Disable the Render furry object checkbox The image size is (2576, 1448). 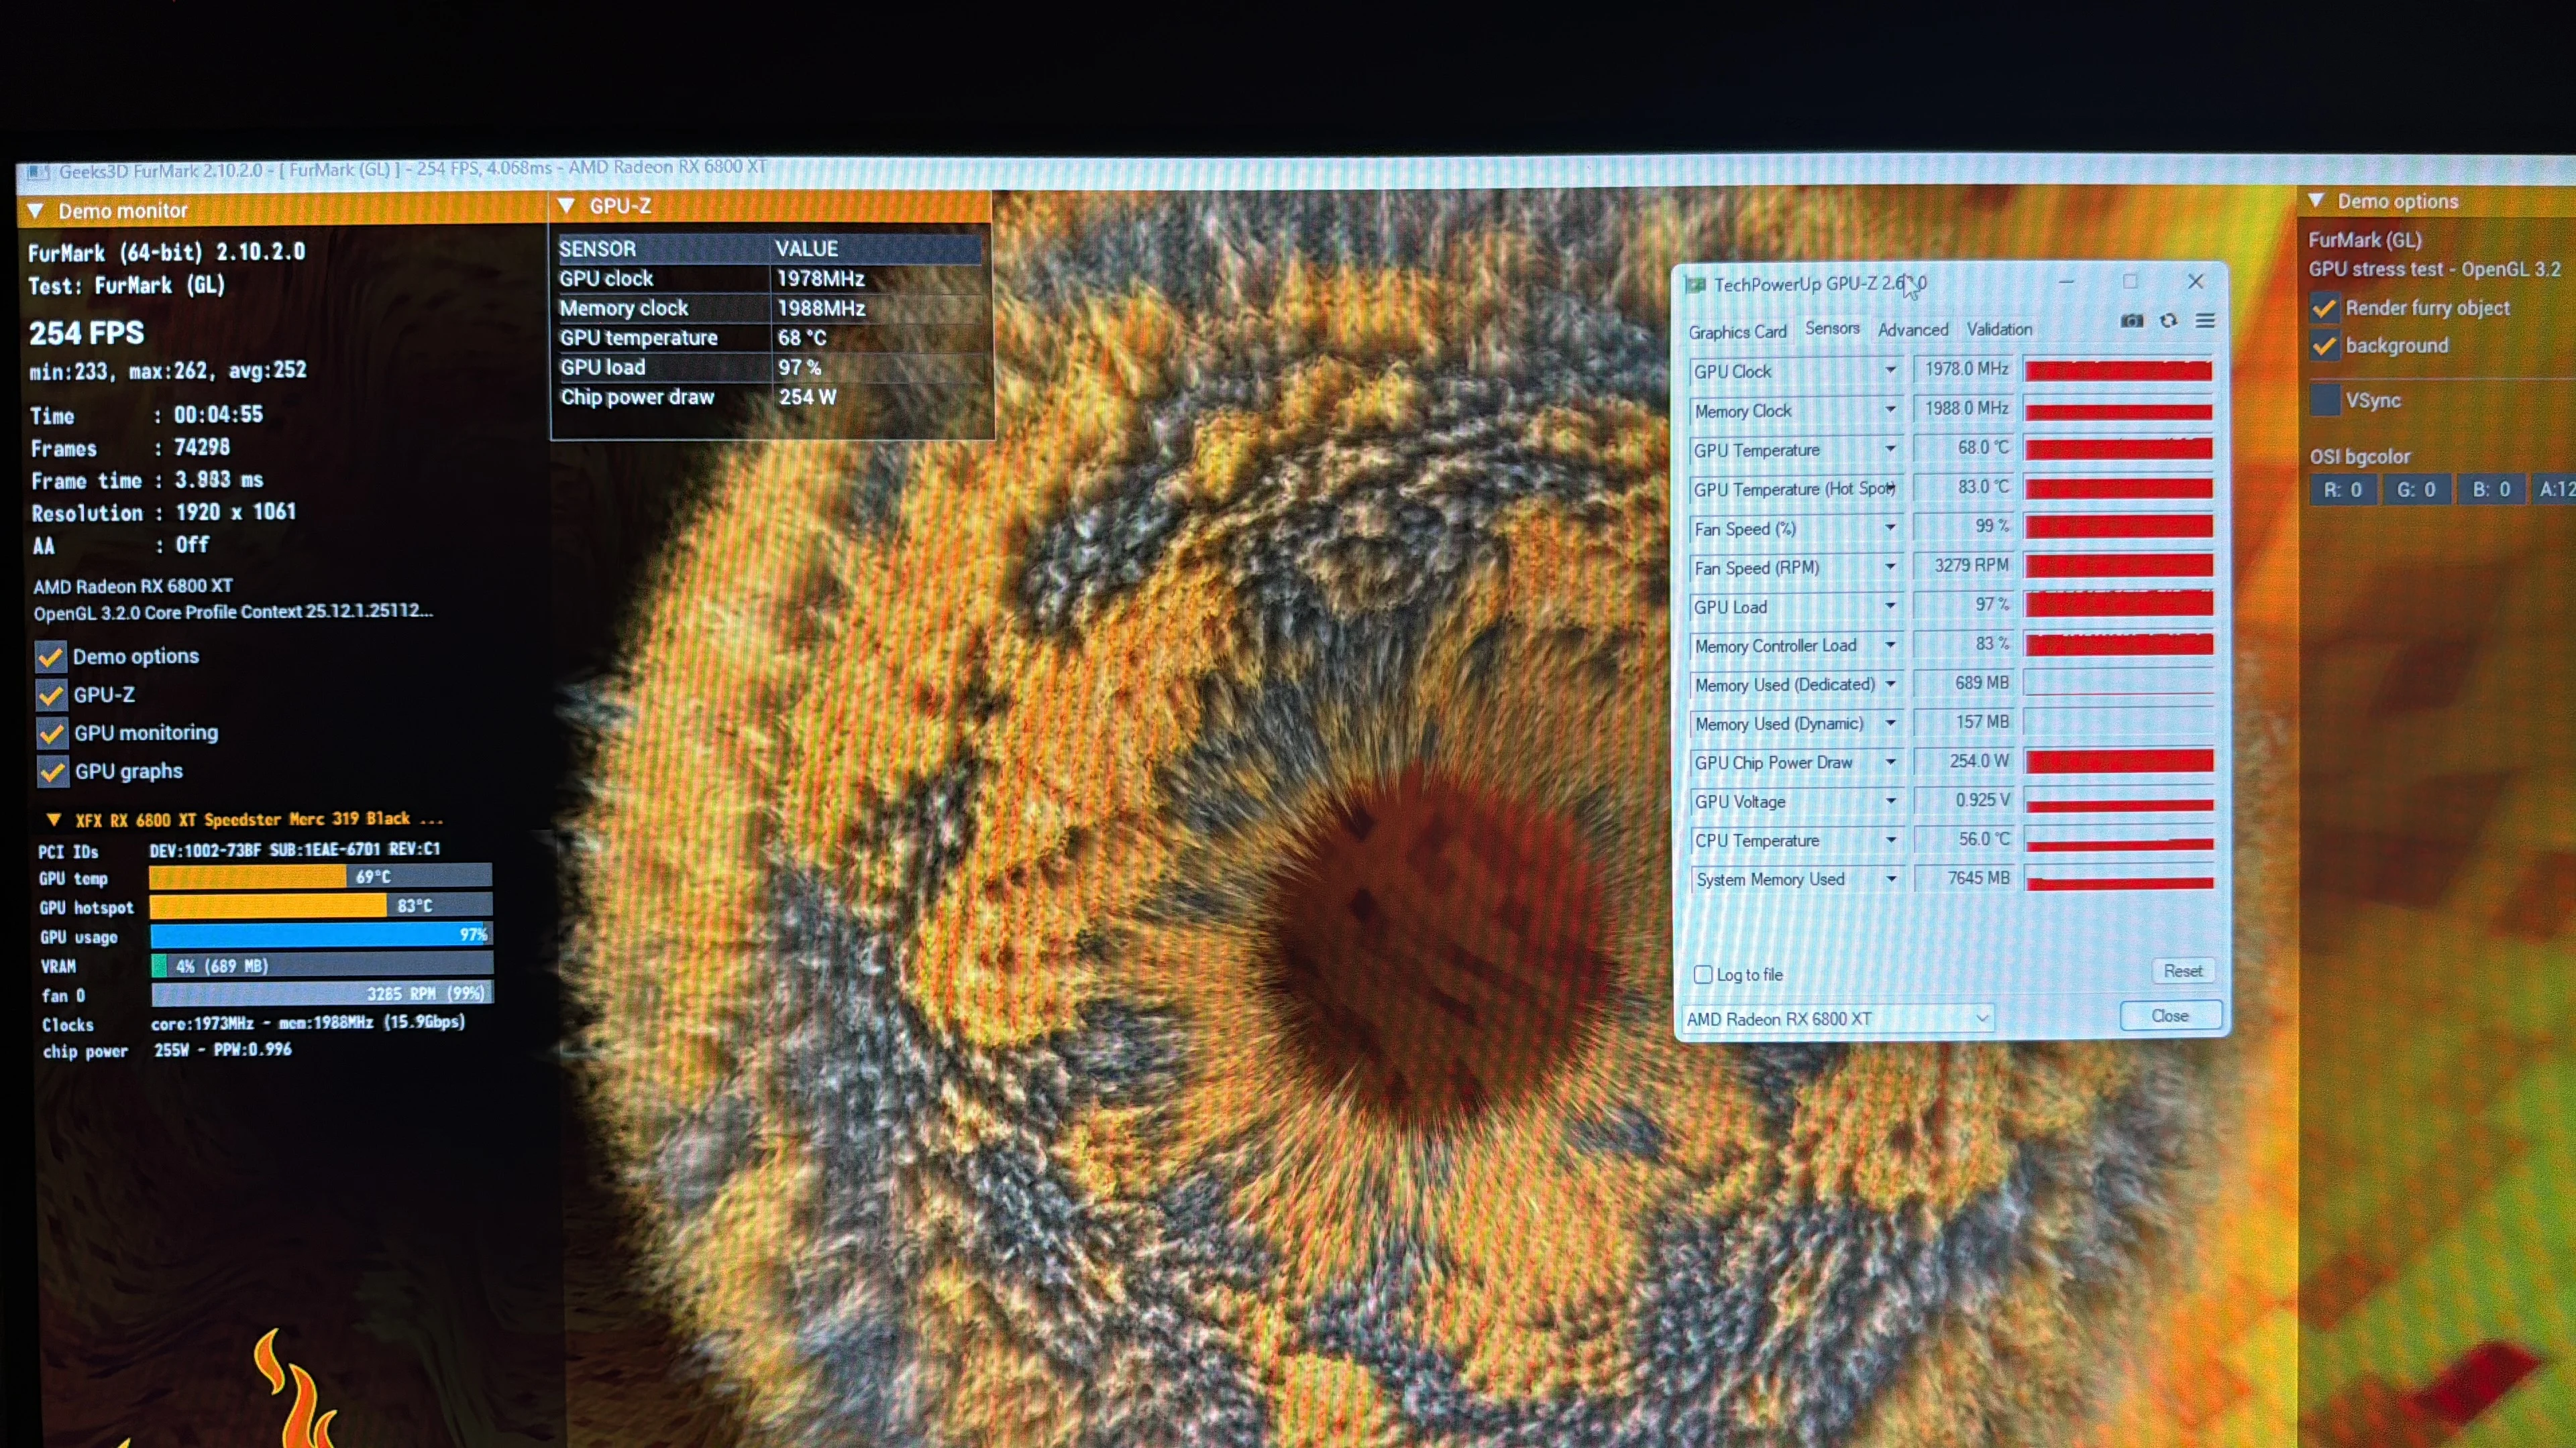point(2325,308)
